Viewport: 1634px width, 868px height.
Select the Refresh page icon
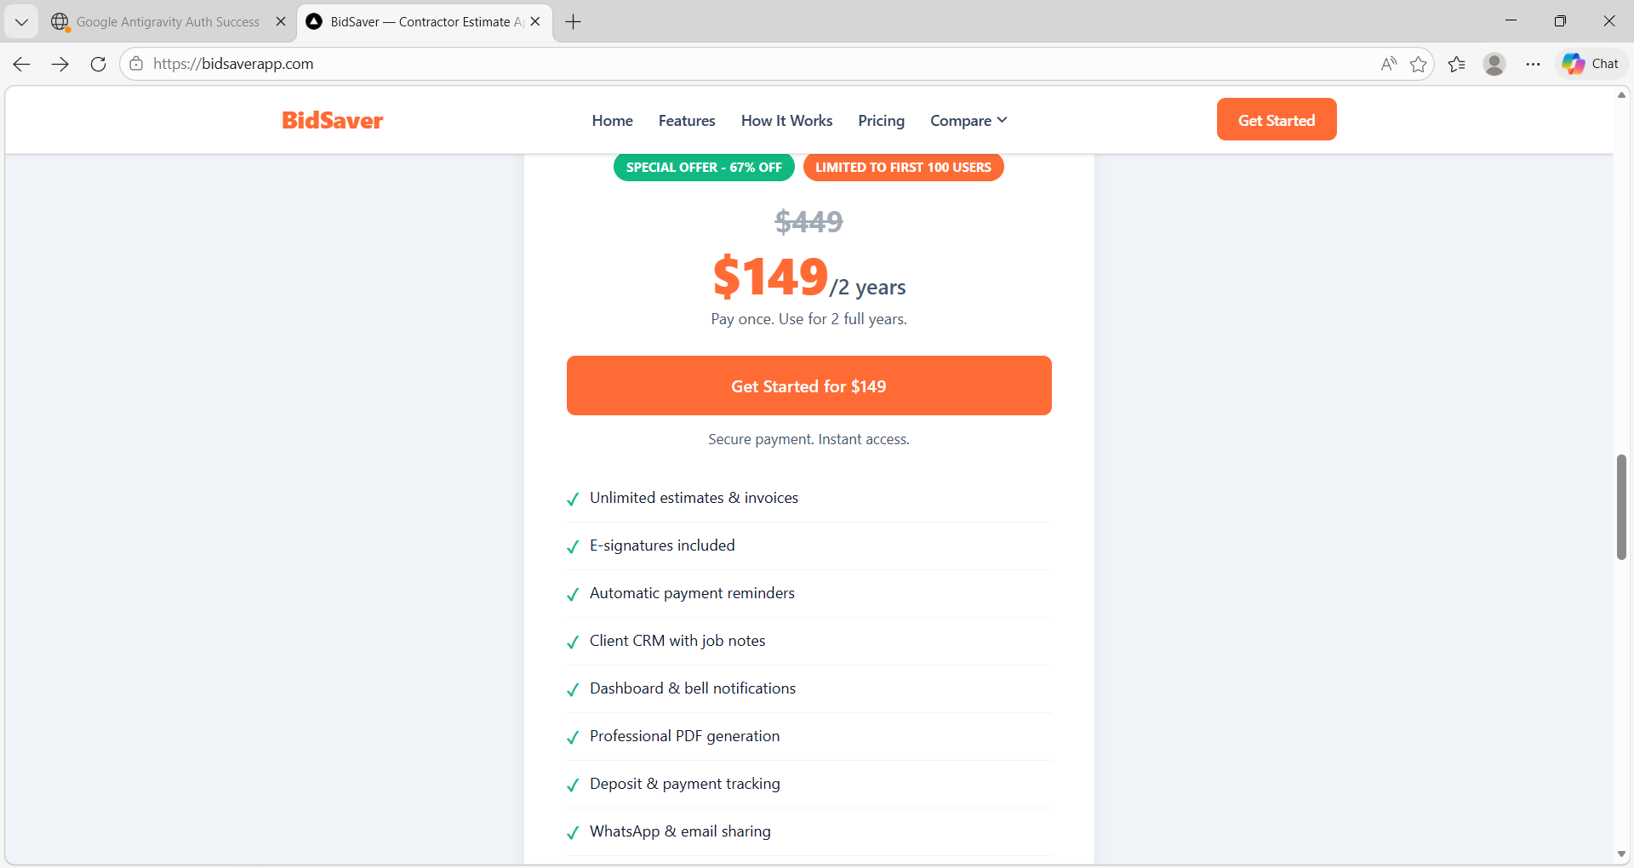98,64
